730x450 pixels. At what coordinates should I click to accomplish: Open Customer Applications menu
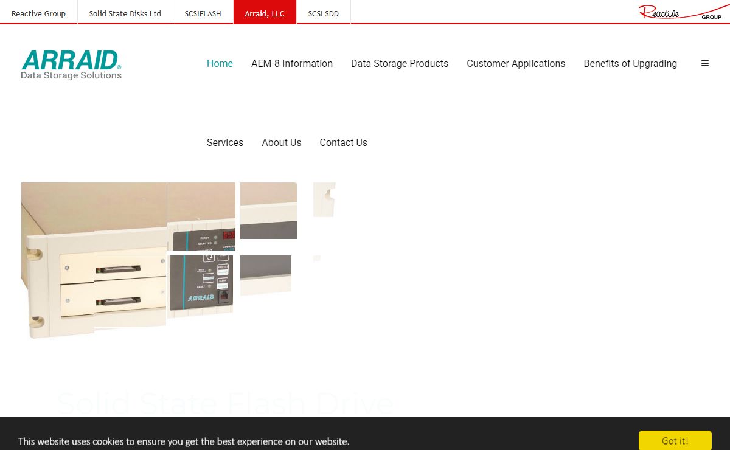coord(516,63)
